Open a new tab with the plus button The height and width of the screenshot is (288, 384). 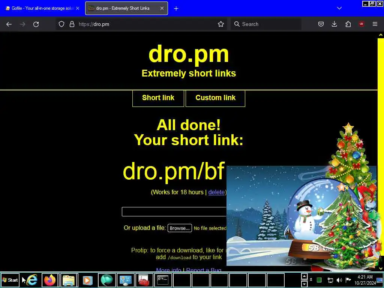point(176,8)
